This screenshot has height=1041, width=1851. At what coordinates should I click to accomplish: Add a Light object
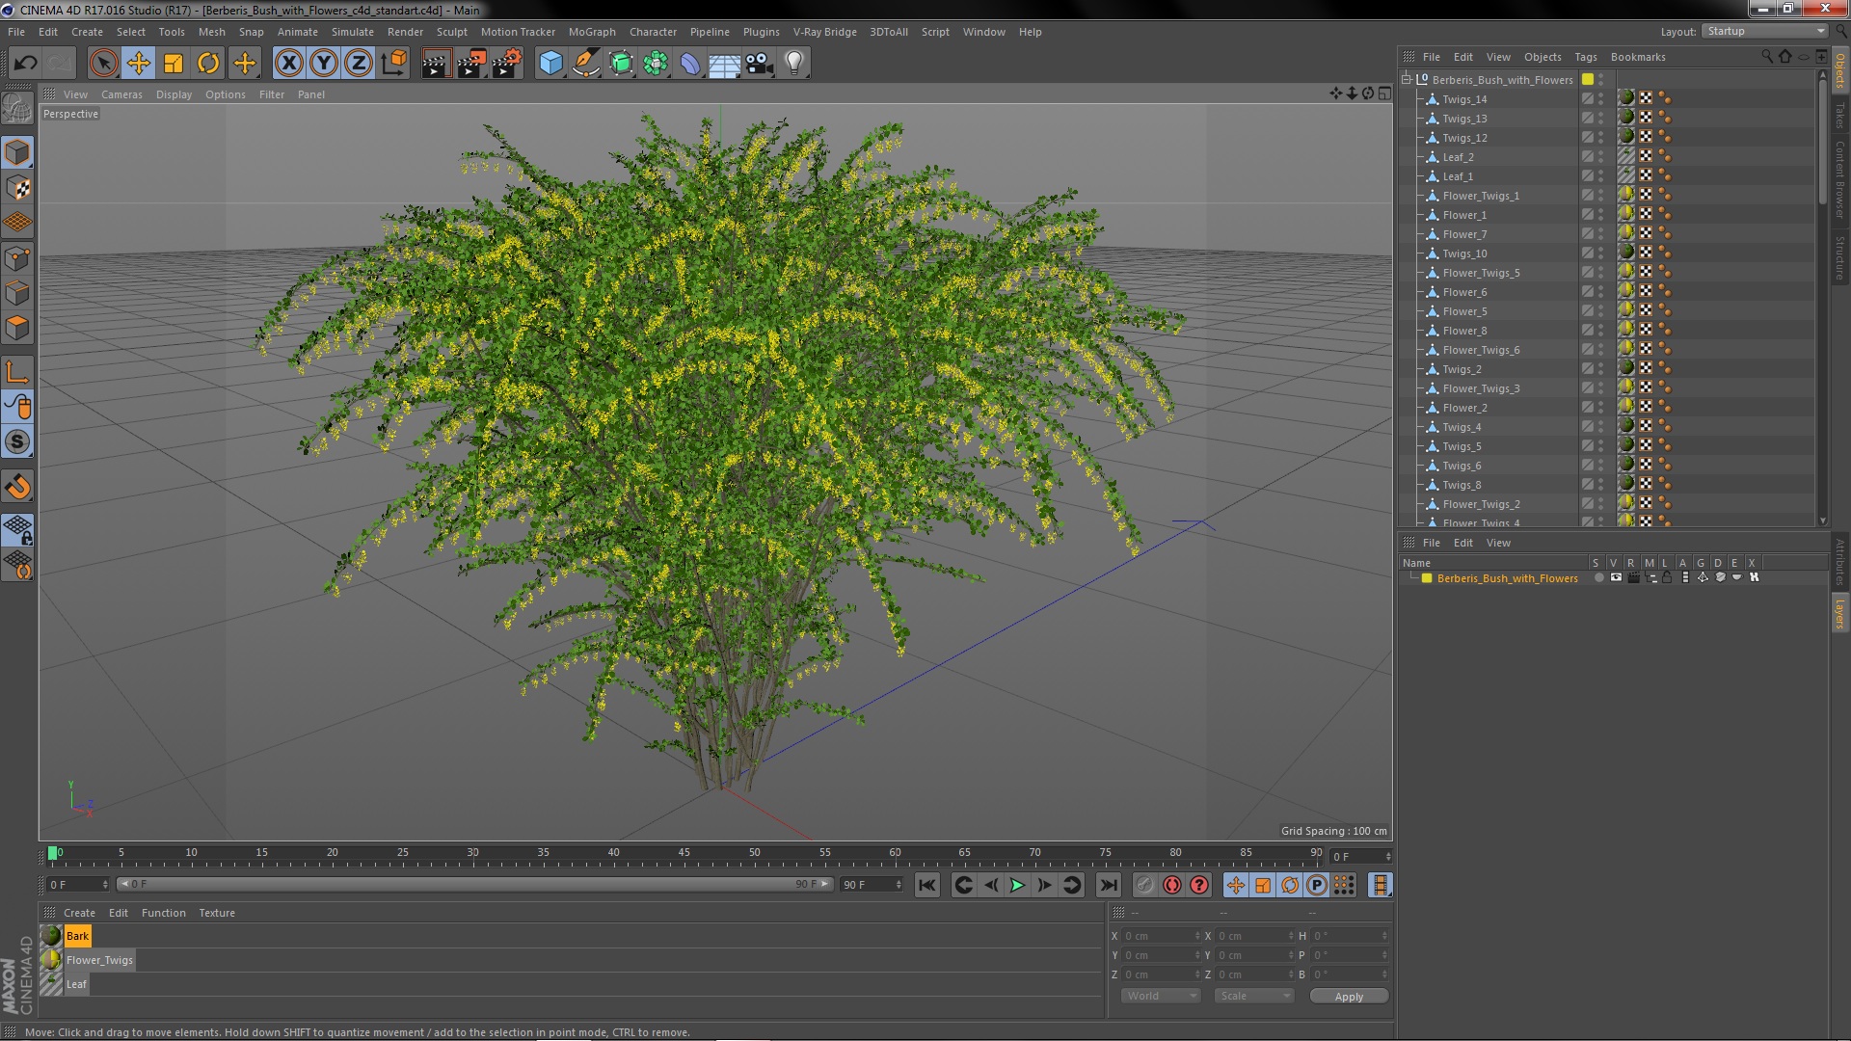[794, 64]
